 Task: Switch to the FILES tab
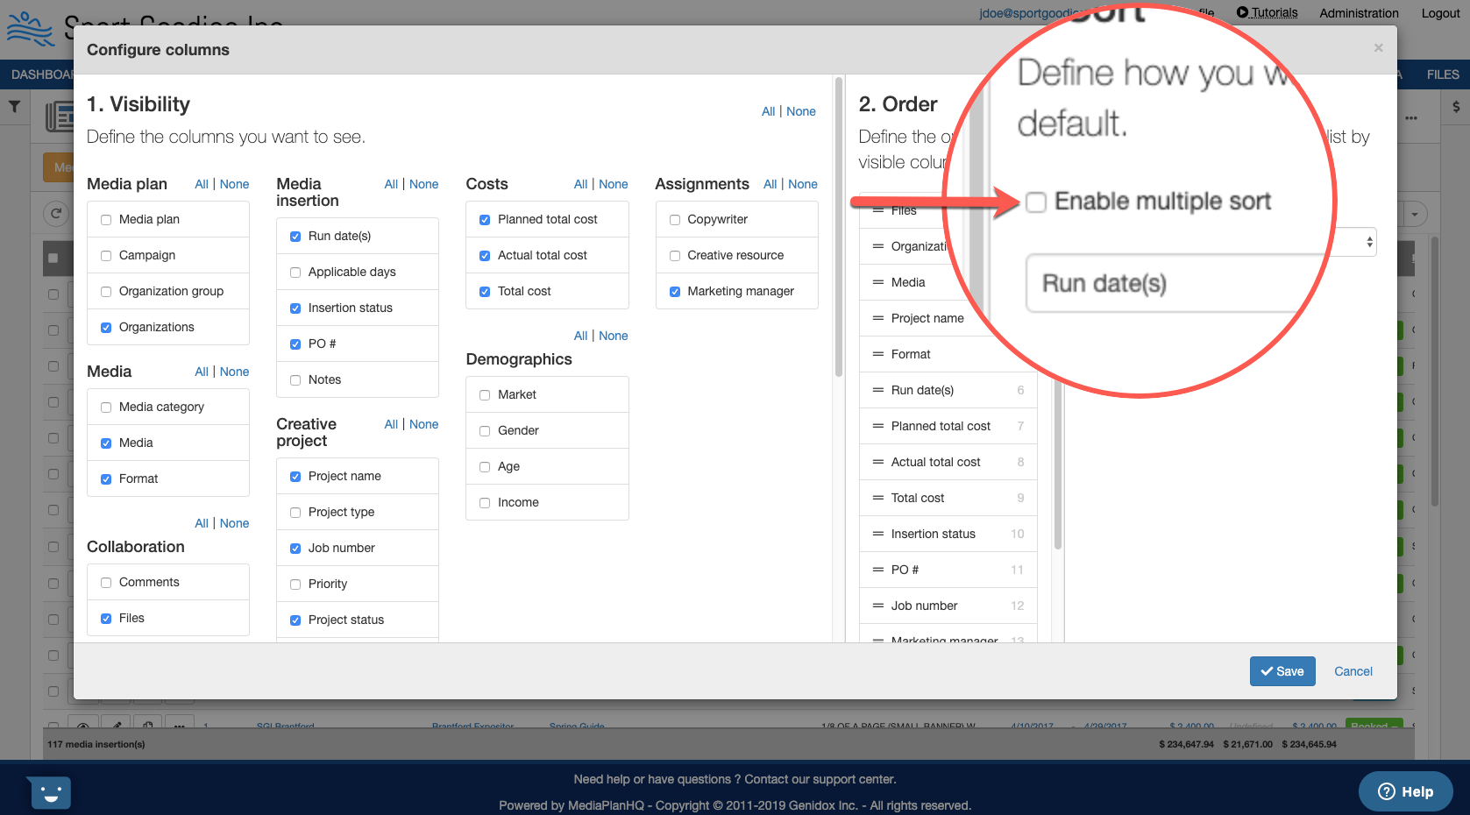click(x=1442, y=74)
